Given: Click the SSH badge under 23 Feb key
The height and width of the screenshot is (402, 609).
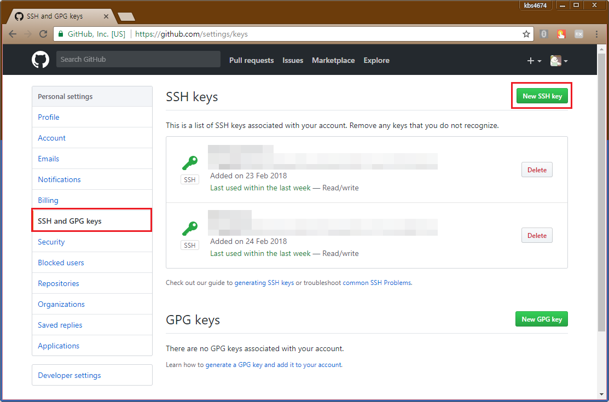Looking at the screenshot, I should (x=189, y=179).
